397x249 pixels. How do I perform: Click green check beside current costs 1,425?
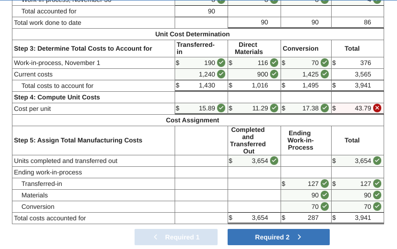(x=325, y=74)
